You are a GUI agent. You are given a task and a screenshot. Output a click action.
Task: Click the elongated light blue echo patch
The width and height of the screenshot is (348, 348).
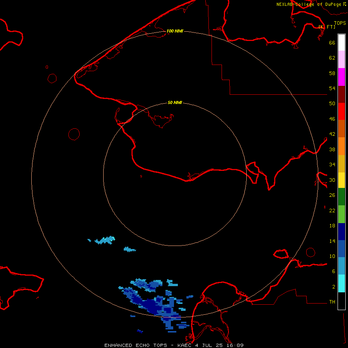[104, 241]
